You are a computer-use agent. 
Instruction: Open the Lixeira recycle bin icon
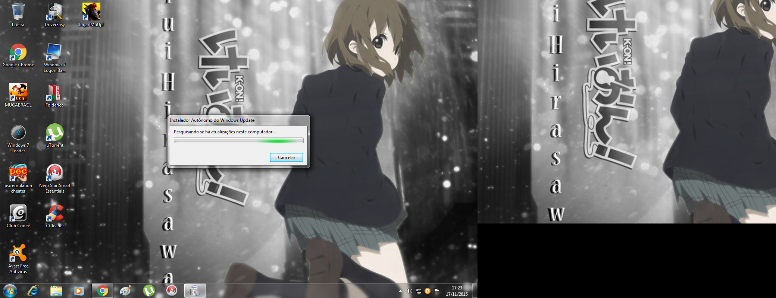(x=18, y=13)
